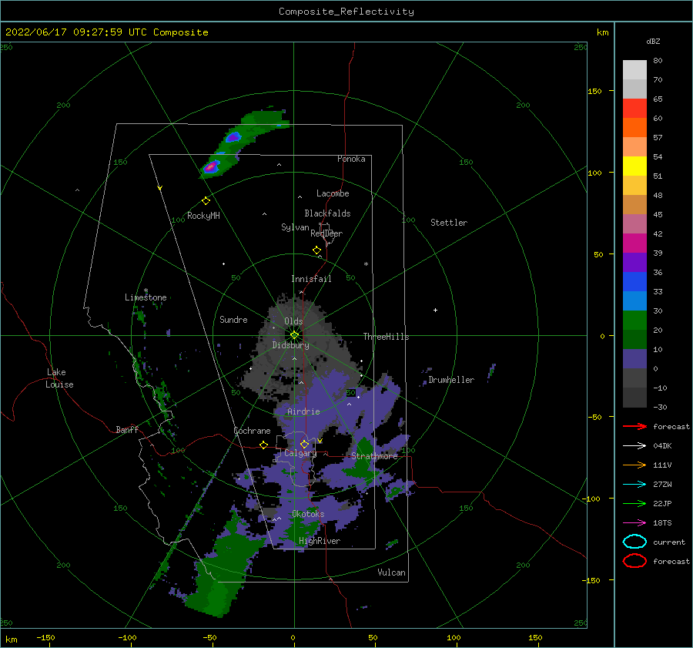Click the purple-blue storm cell north of the magenta core
Screen dimensions: 693x648
[233, 138]
